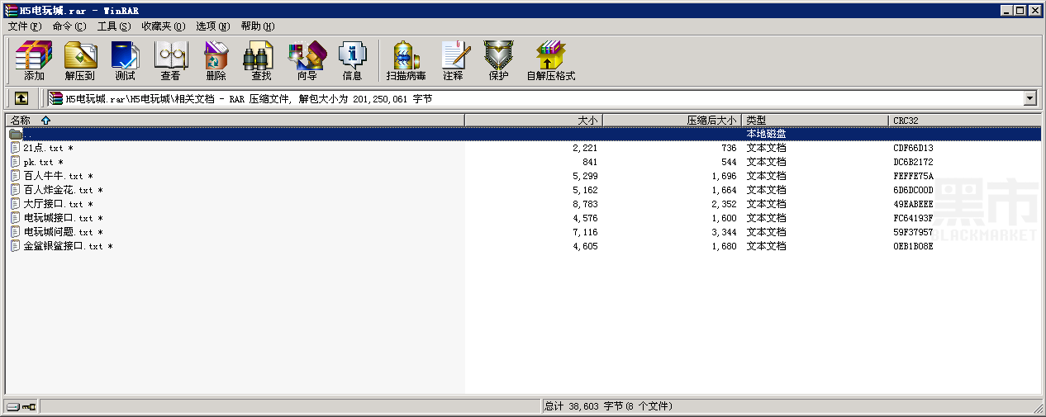The image size is (1046, 417).
Task: Click the CRC32 value FEFFE75A
Action: [913, 176]
